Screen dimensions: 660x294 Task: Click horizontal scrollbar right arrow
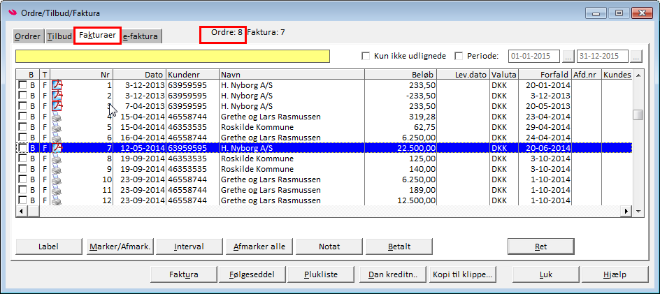click(626, 211)
